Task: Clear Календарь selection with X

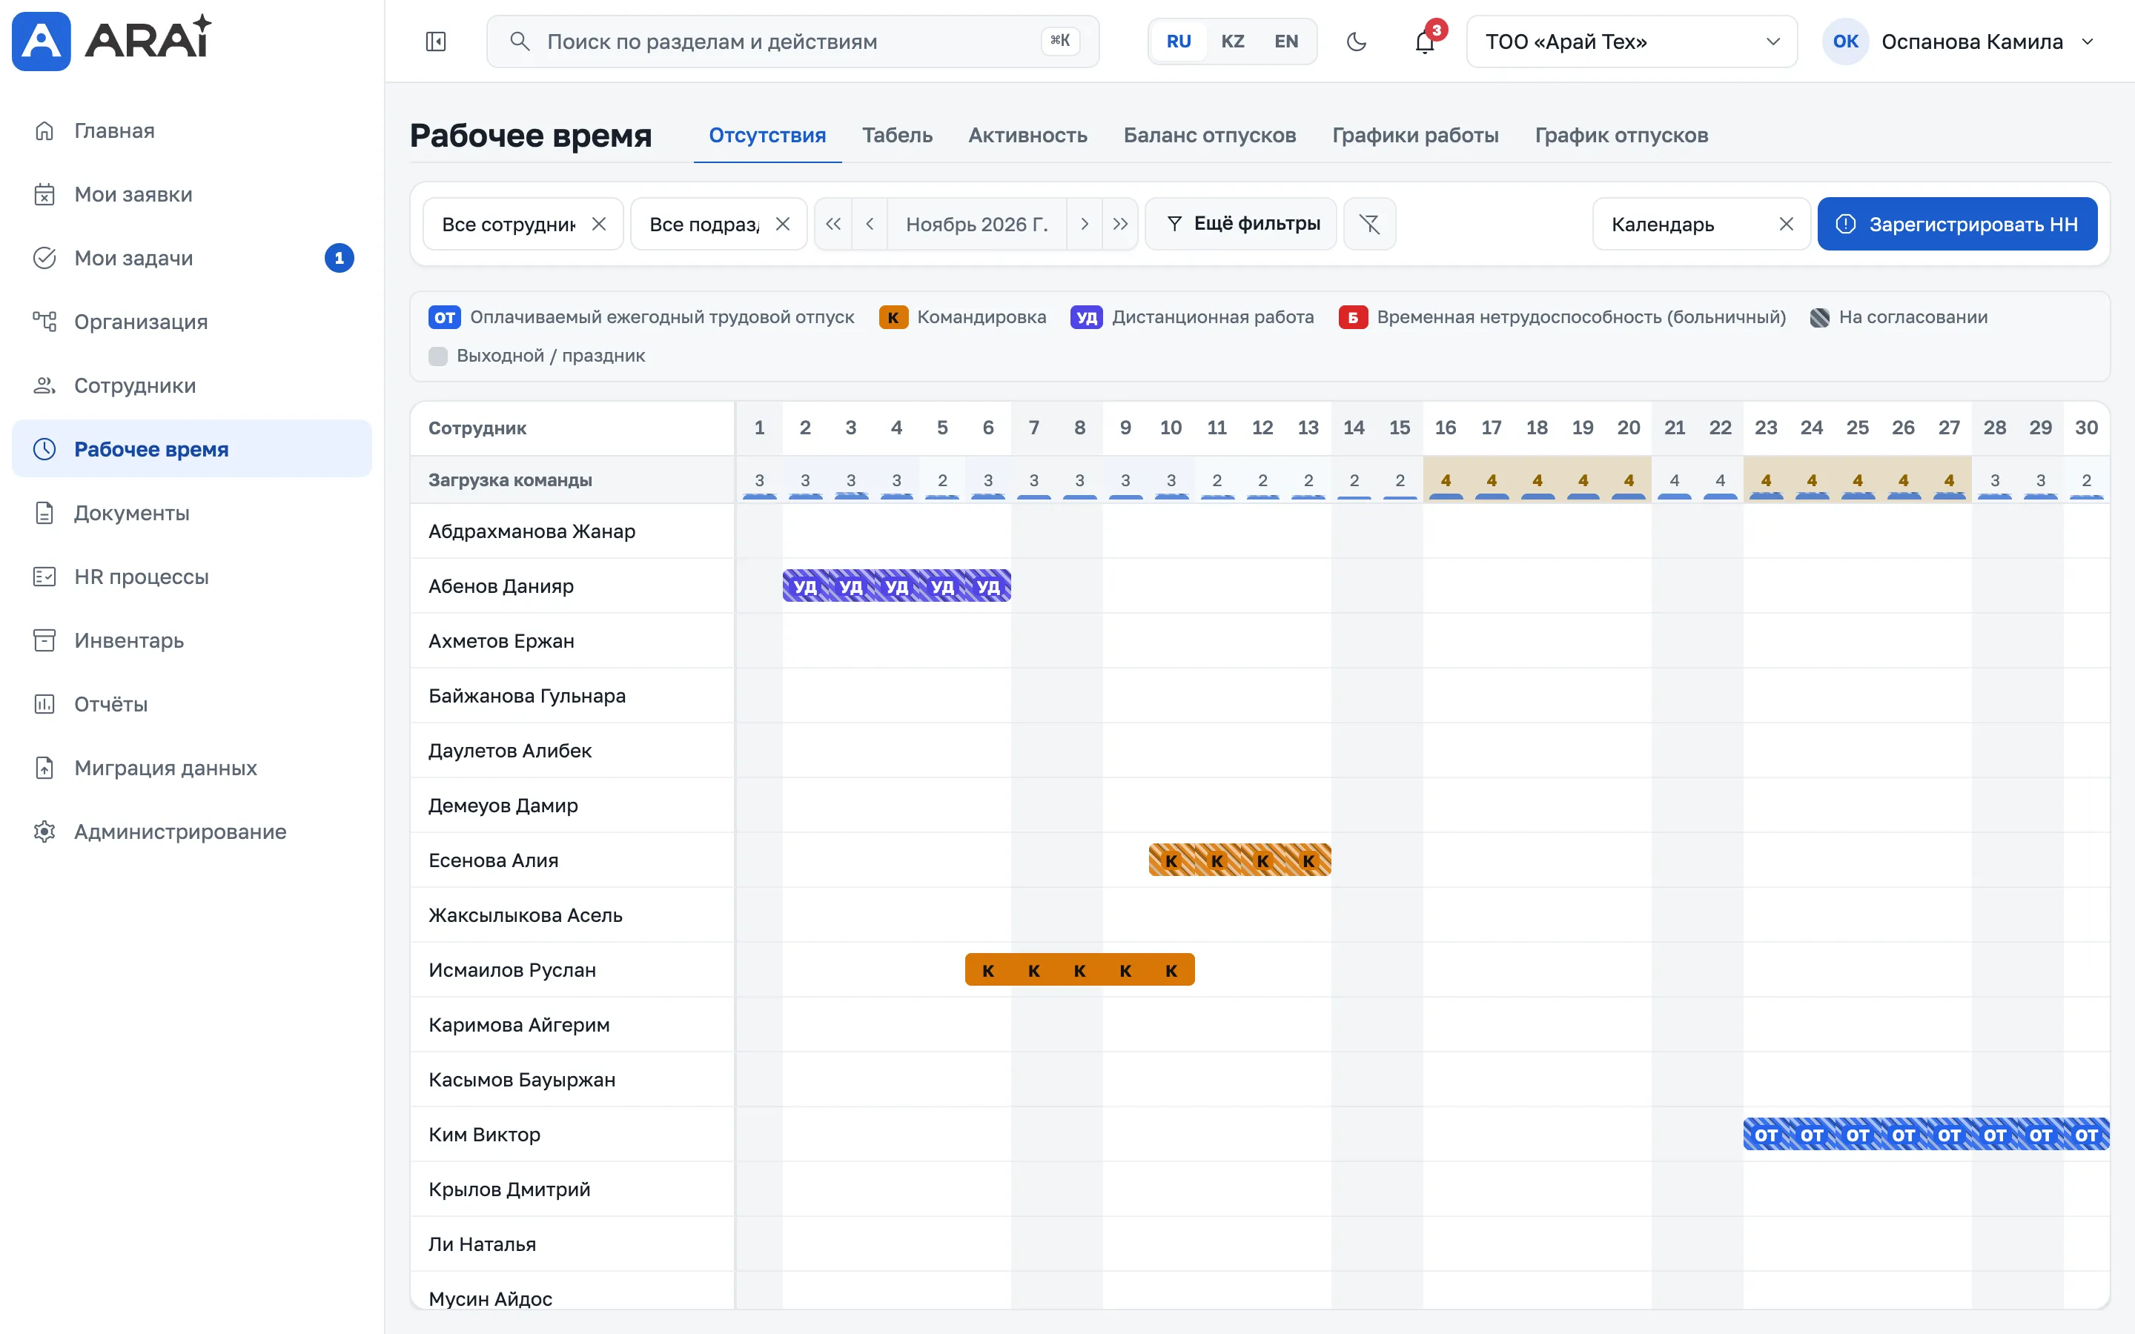Action: coord(1787,224)
